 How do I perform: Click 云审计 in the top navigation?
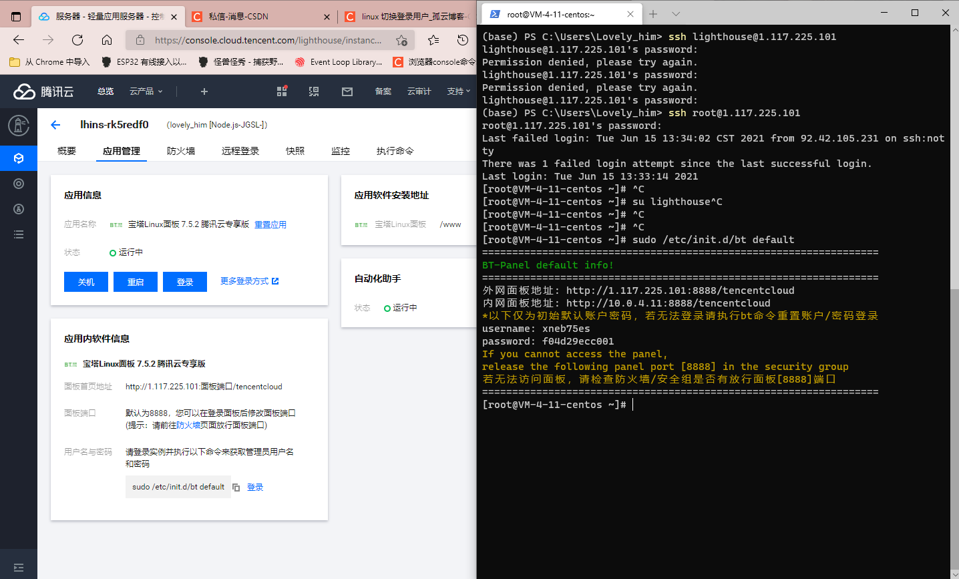(x=419, y=91)
